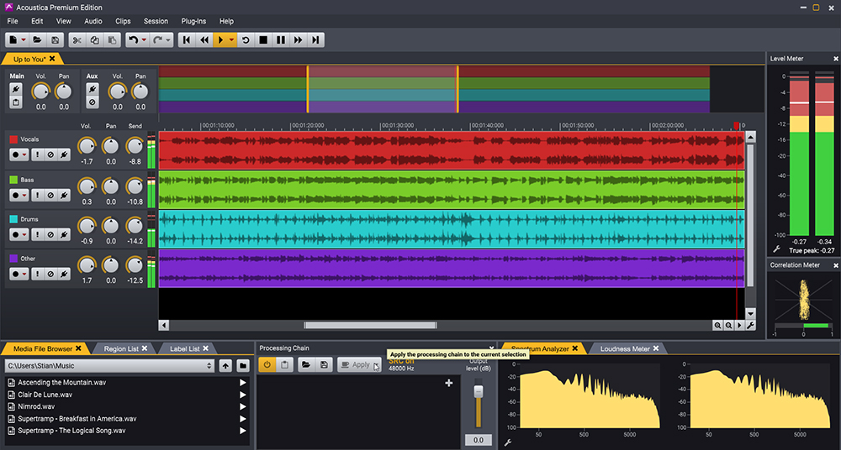841x450 pixels.
Task: Toggle solo on the Bass track
Action: click(x=37, y=195)
